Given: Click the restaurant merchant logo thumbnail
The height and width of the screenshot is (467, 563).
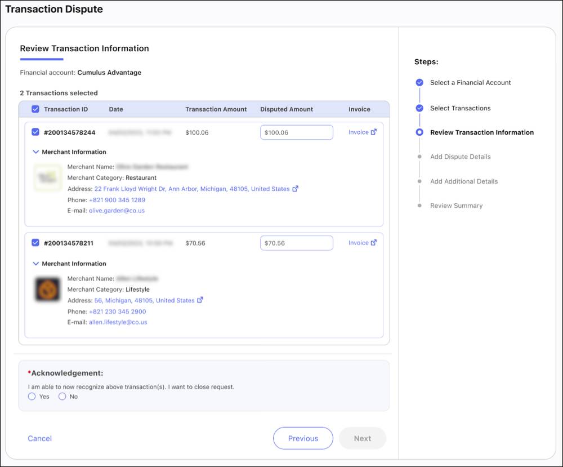Looking at the screenshot, I should (47, 177).
